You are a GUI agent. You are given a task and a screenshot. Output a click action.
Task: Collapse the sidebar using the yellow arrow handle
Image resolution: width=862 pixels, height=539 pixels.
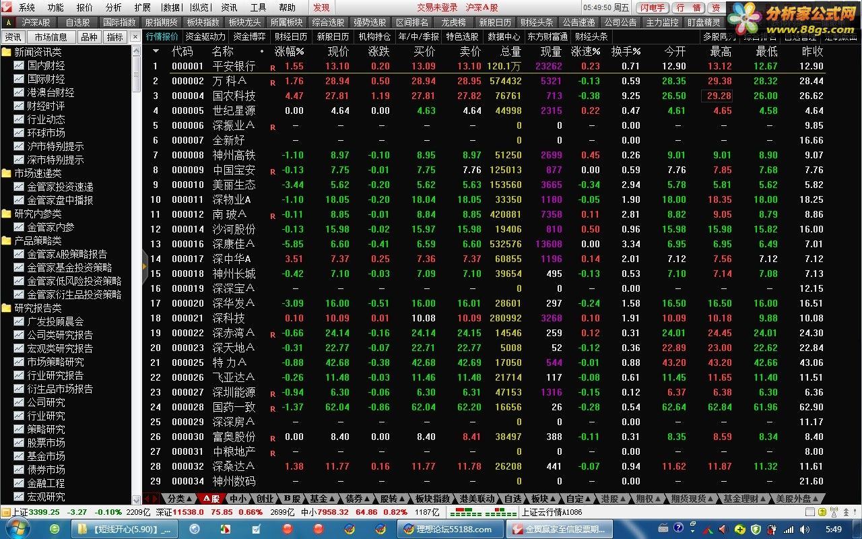coord(144,267)
